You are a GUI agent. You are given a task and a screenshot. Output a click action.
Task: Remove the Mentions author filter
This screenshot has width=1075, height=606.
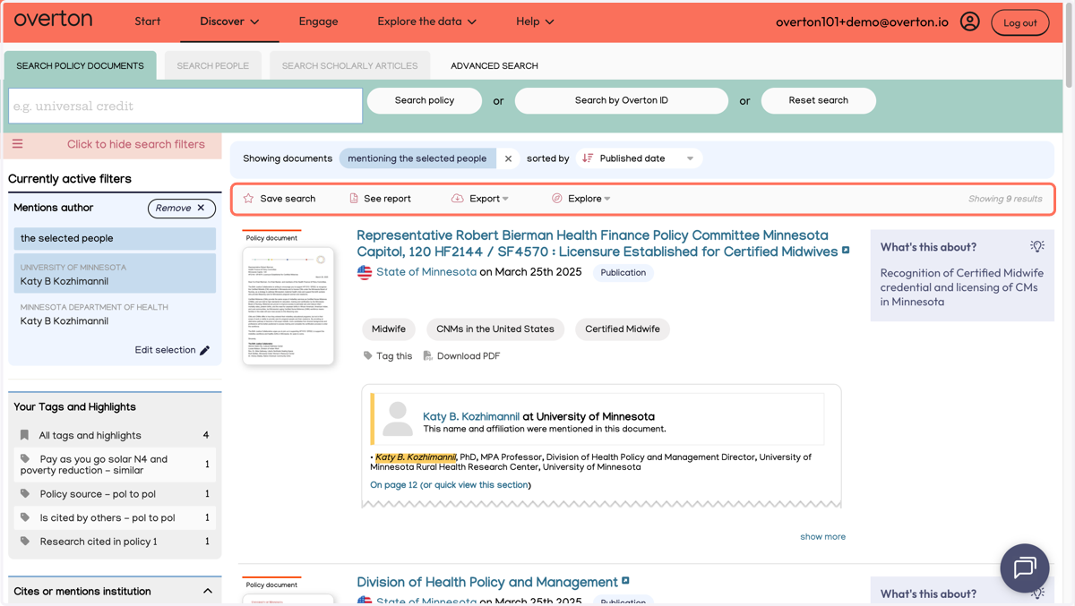tap(181, 208)
